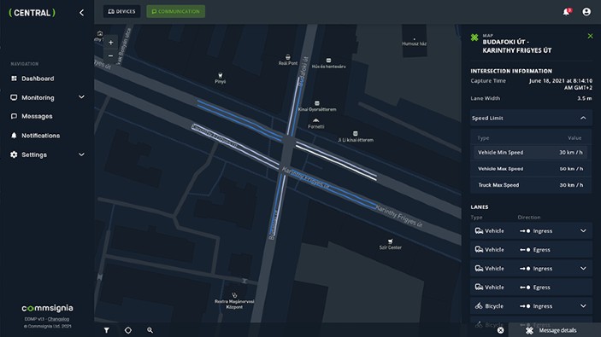Open the Changelog link

click(58, 319)
